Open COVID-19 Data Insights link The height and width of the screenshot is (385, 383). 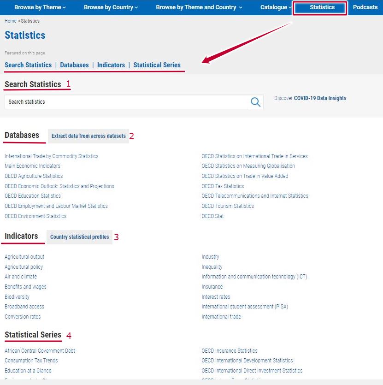tap(320, 98)
